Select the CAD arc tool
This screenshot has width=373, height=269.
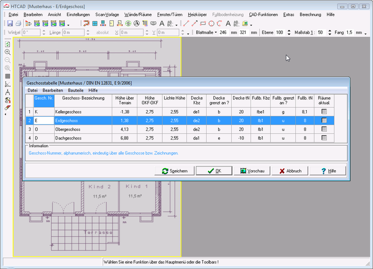tap(220, 23)
